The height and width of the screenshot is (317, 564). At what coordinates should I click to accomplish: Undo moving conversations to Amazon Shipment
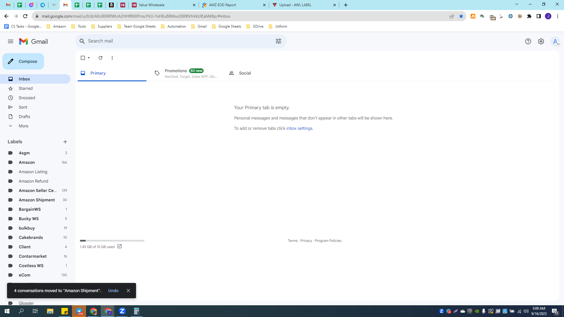(113, 291)
